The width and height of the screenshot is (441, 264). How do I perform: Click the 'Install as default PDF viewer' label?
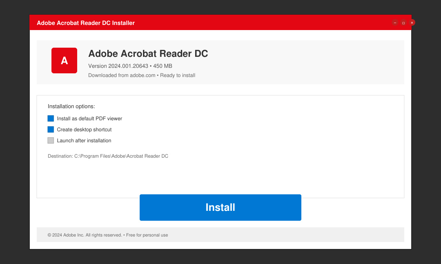pos(89,119)
